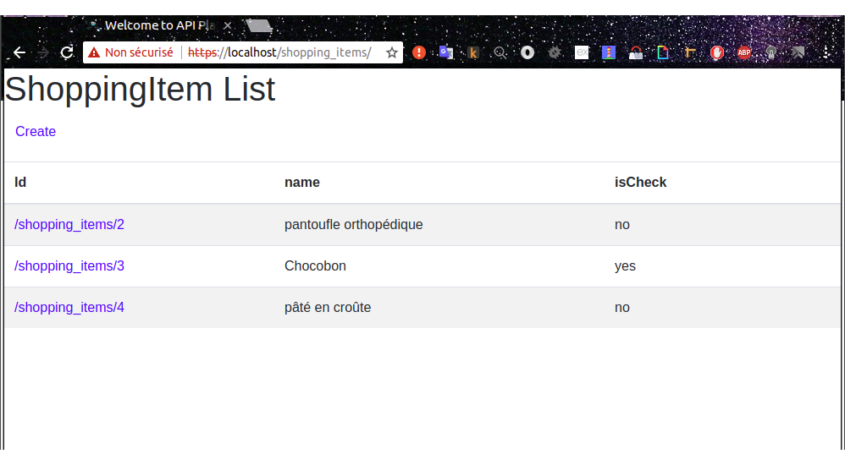This screenshot has height=465, width=845.
Task: Open the red stop-hand blocker extension
Action: (717, 52)
